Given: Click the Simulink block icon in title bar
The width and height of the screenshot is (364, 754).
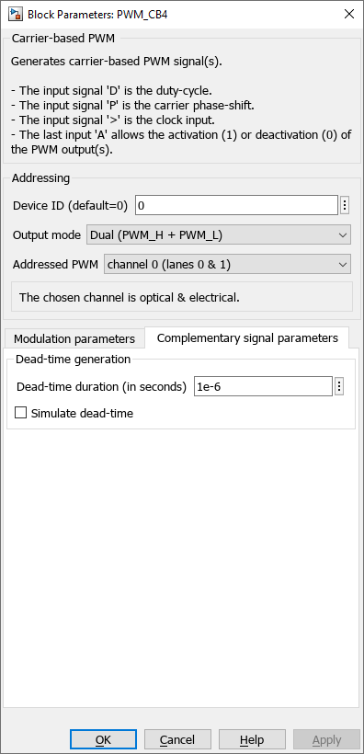Looking at the screenshot, I should [17, 14].
